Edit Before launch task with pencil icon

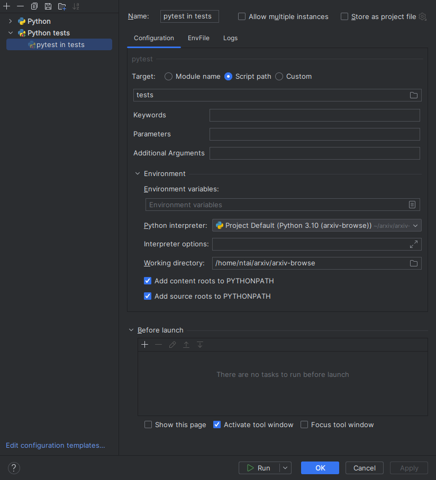(172, 345)
